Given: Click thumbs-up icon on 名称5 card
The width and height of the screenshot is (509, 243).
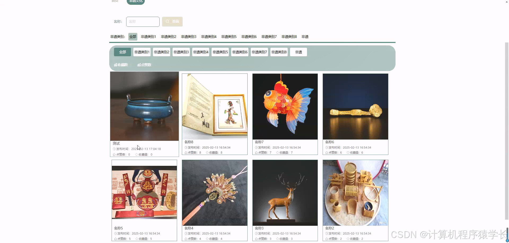Looking at the screenshot, I should [116, 239].
